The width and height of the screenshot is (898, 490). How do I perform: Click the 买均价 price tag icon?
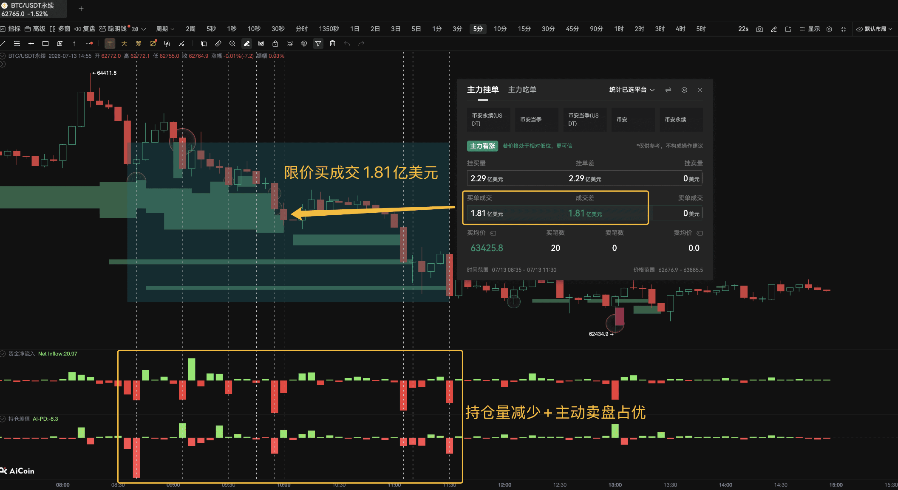(493, 233)
